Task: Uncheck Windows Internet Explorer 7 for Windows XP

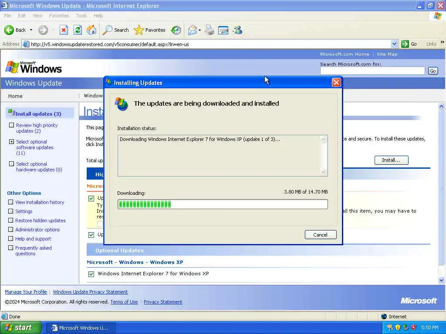Action: point(91,274)
